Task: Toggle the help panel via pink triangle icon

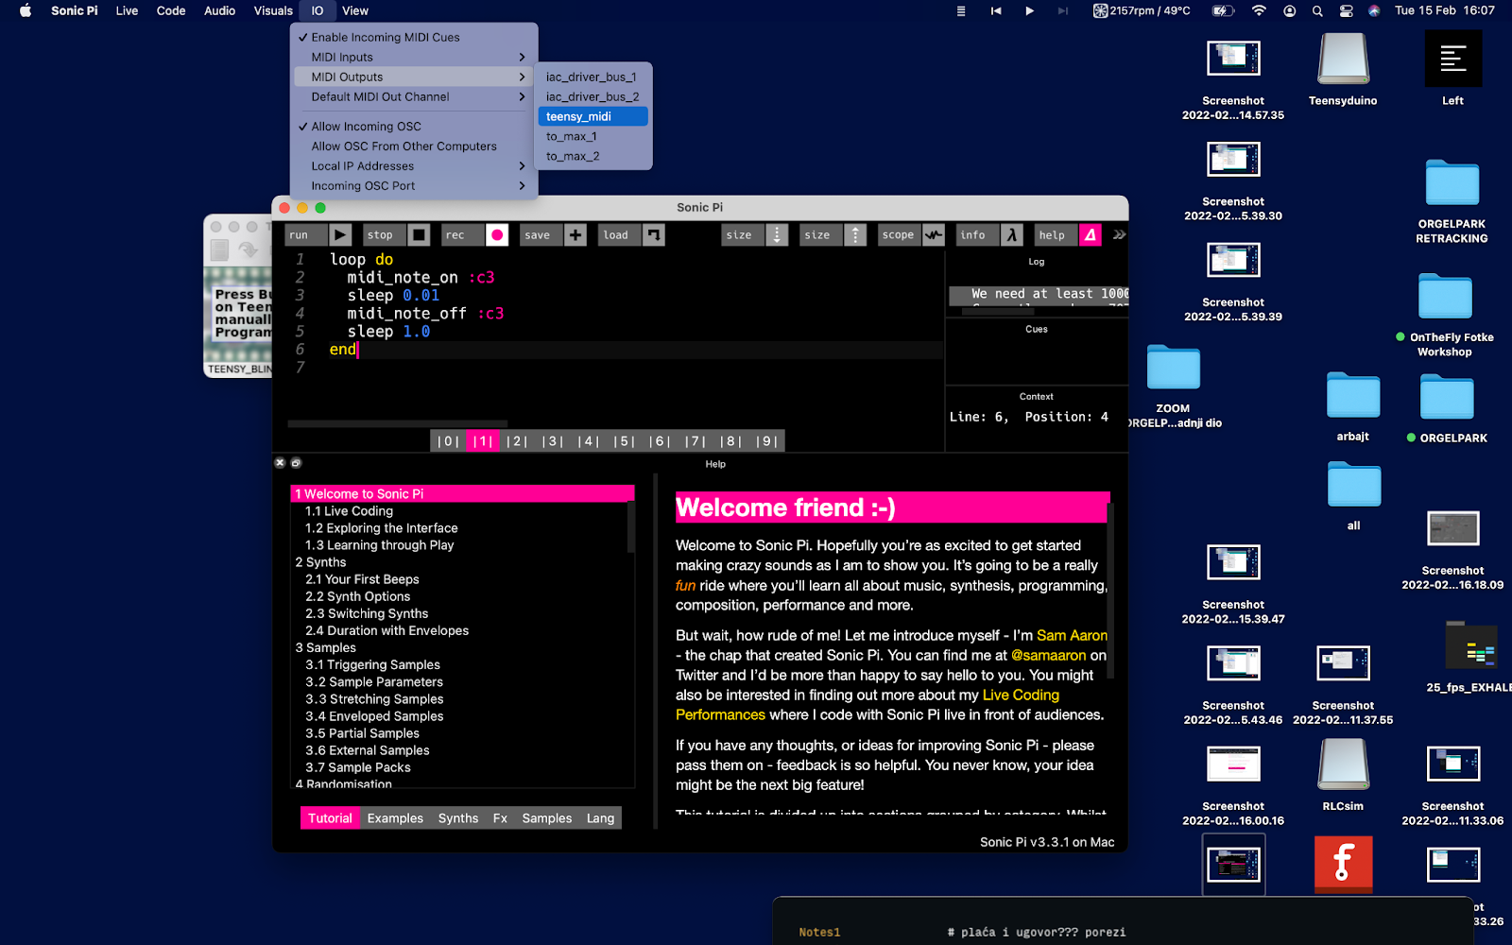Action: pos(1092,234)
